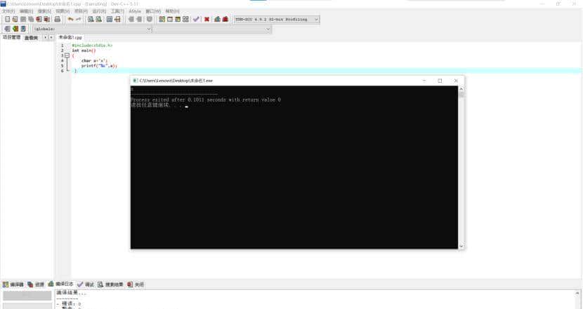Click the Print toolbar icon
The width and height of the screenshot is (583, 309).
58,20
